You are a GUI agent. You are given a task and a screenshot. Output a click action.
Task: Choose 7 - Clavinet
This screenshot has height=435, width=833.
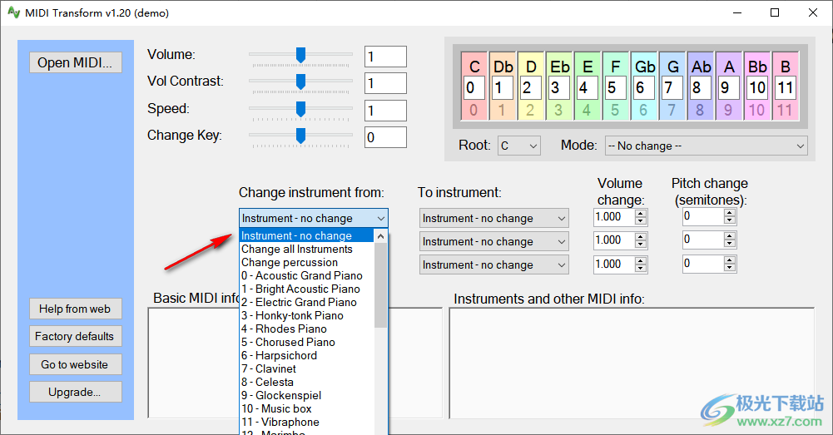(x=307, y=368)
